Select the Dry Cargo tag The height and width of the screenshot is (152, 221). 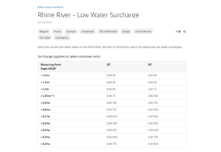[x=45, y=38]
